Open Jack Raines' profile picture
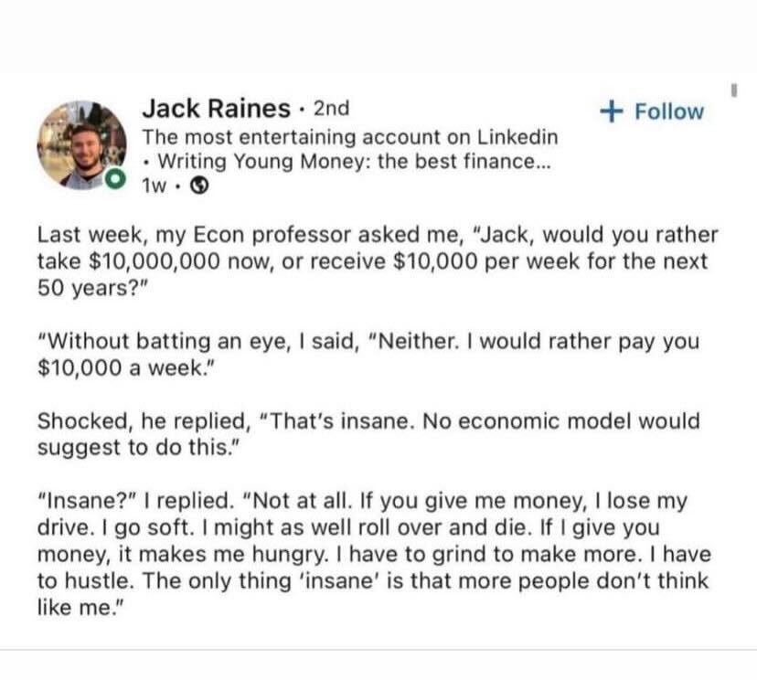The image size is (757, 680). point(81,145)
